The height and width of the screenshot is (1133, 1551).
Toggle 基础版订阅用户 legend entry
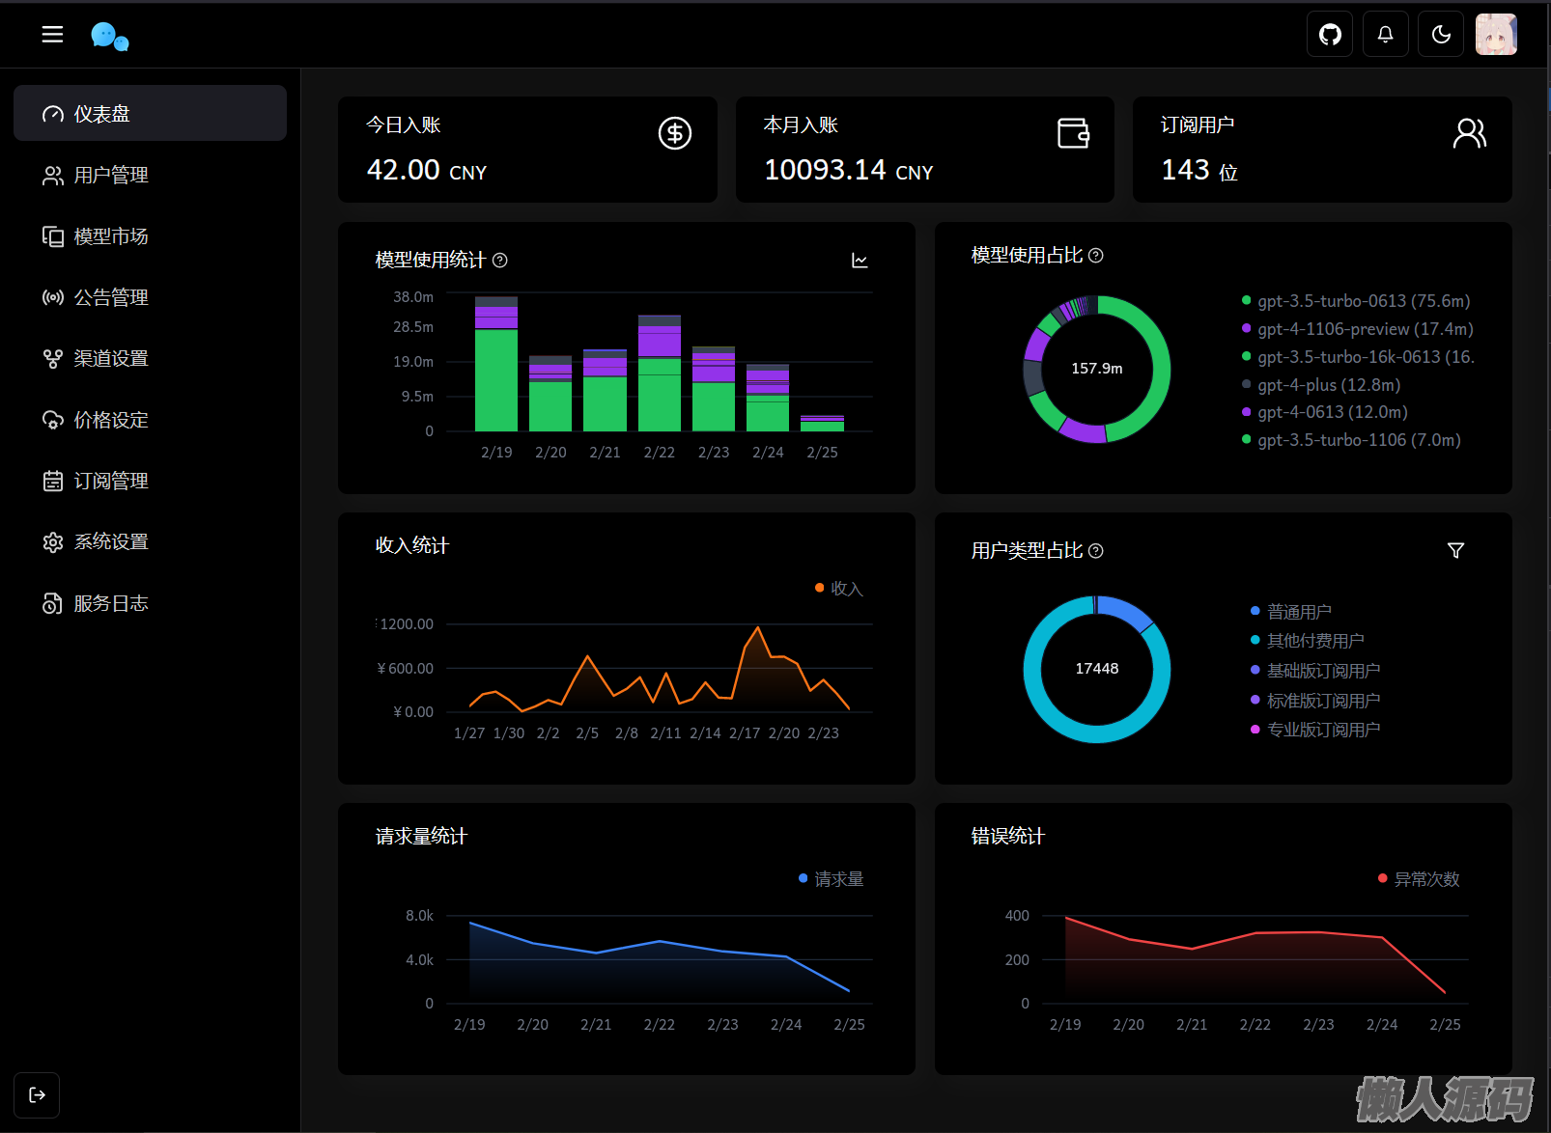[1315, 671]
